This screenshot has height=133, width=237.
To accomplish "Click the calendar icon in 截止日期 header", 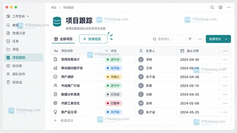I will click(182, 51).
